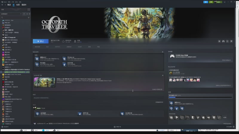239x134 pixels.
Task: Select DAVE THE DIVER in the game list
Action: pyautogui.click(x=12, y=74)
